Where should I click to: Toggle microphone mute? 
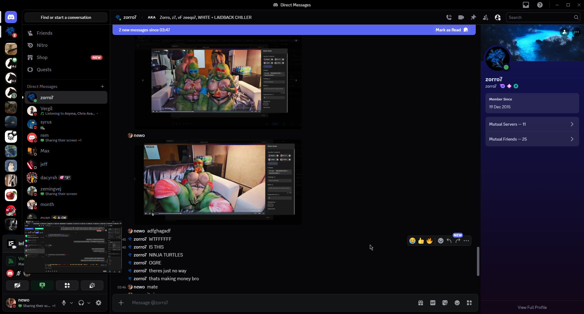coord(64,303)
